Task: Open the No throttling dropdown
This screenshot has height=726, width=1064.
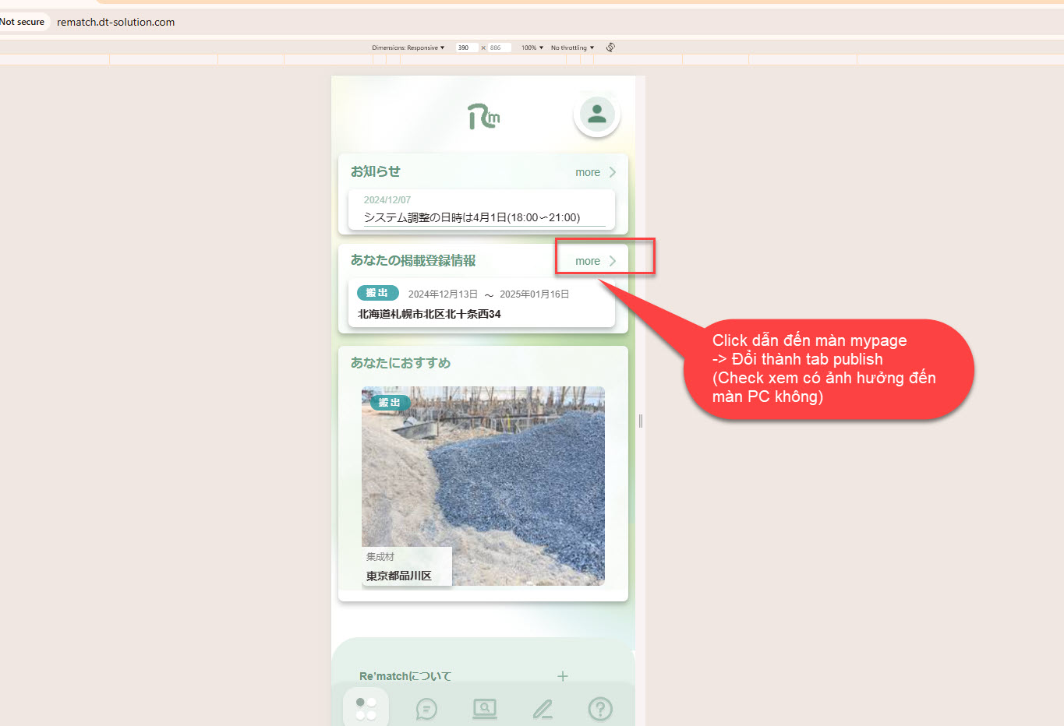Action: pos(572,48)
